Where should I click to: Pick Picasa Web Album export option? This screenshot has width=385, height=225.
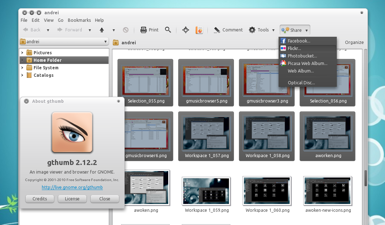tap(307, 63)
